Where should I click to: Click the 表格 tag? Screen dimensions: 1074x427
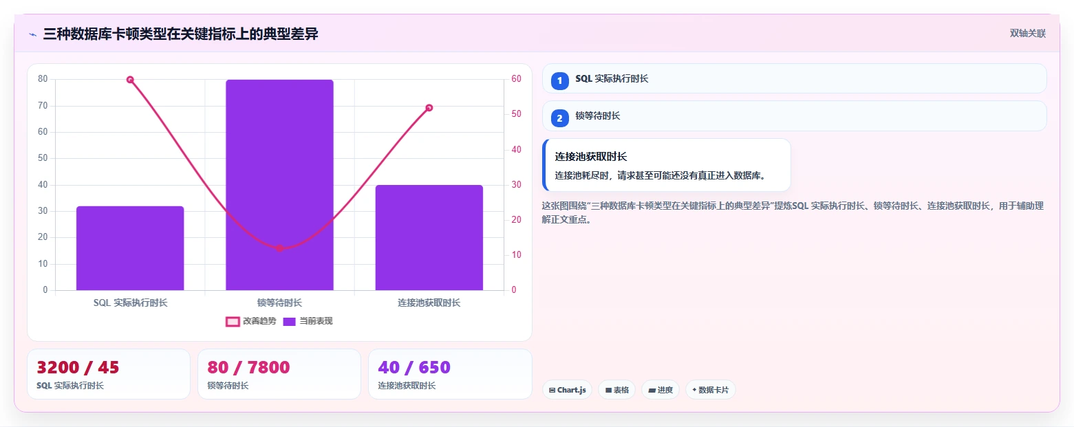(x=616, y=390)
